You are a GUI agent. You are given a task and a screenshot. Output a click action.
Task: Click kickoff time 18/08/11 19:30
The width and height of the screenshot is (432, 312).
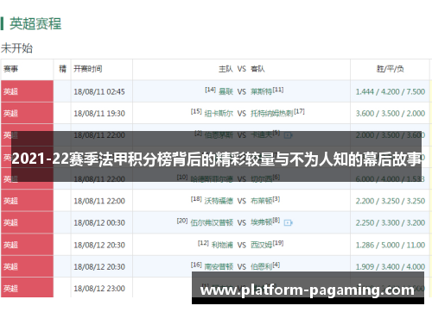tap(99, 114)
